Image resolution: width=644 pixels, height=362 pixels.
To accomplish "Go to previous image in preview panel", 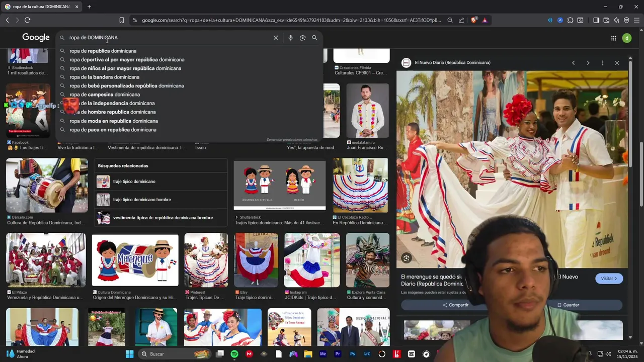I will [x=573, y=63].
